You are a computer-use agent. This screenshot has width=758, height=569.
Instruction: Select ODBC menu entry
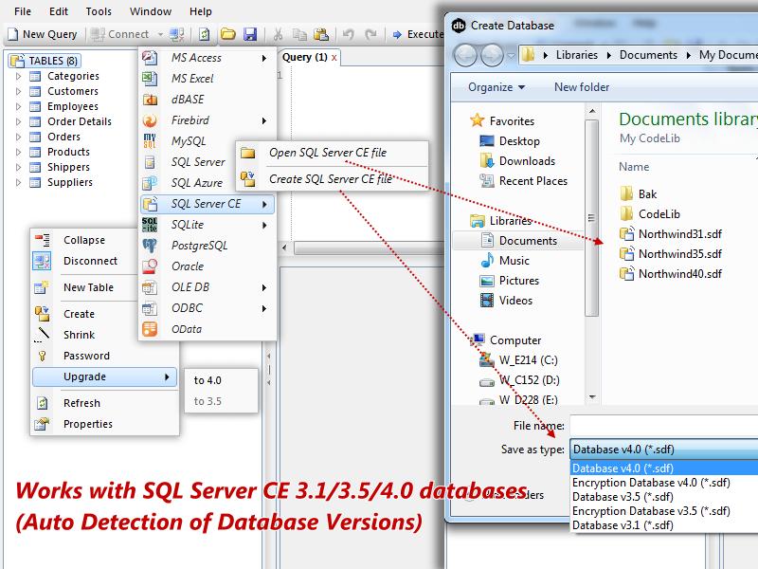207,307
